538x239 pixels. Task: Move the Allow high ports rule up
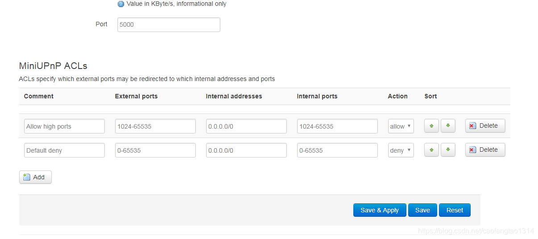431,126
